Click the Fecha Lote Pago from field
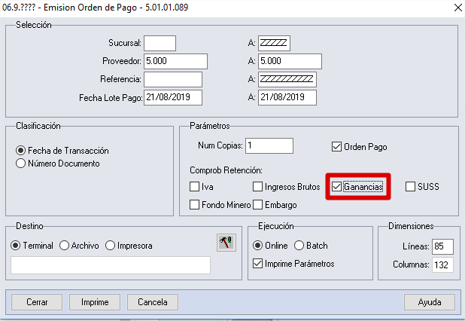The width and height of the screenshot is (465, 321). click(173, 98)
